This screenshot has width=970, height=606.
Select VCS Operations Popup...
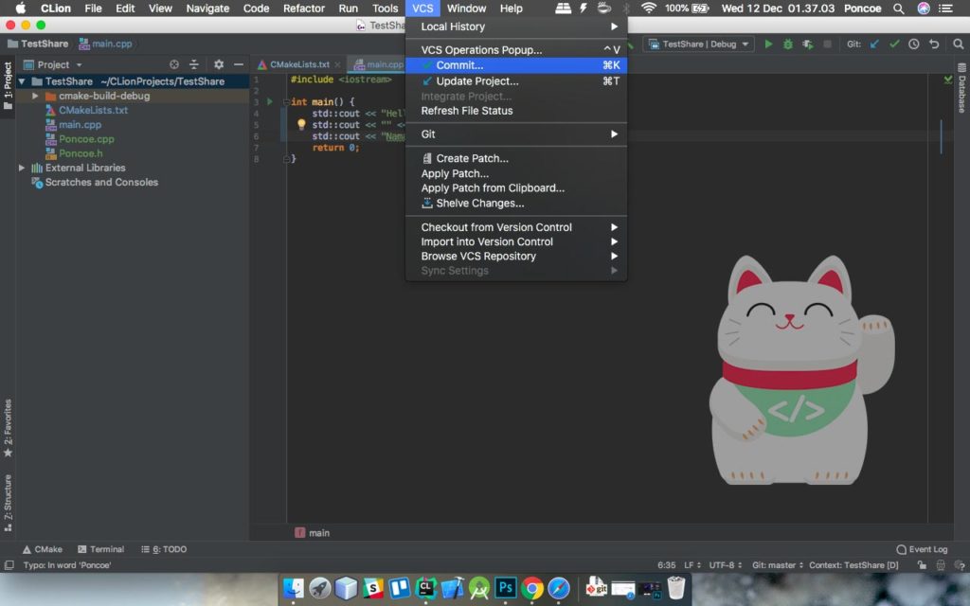coord(516,50)
